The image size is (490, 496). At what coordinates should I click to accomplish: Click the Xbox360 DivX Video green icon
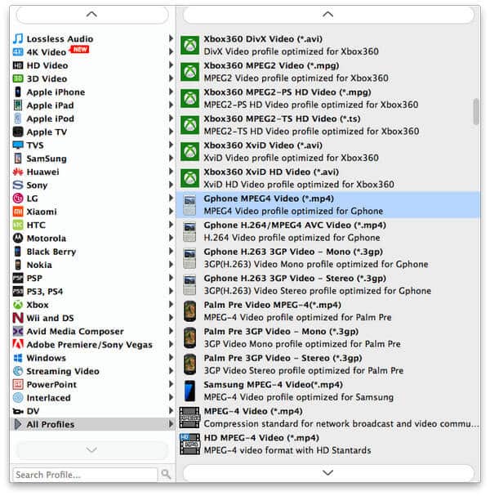click(x=189, y=45)
